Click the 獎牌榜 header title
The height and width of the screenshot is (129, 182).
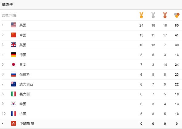[x=7, y=5]
